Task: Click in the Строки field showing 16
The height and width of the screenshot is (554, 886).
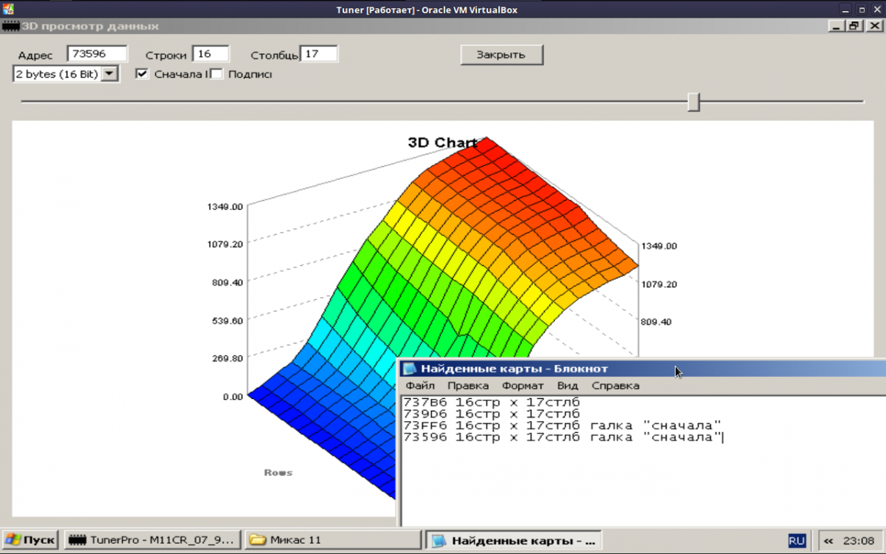Action: point(210,54)
